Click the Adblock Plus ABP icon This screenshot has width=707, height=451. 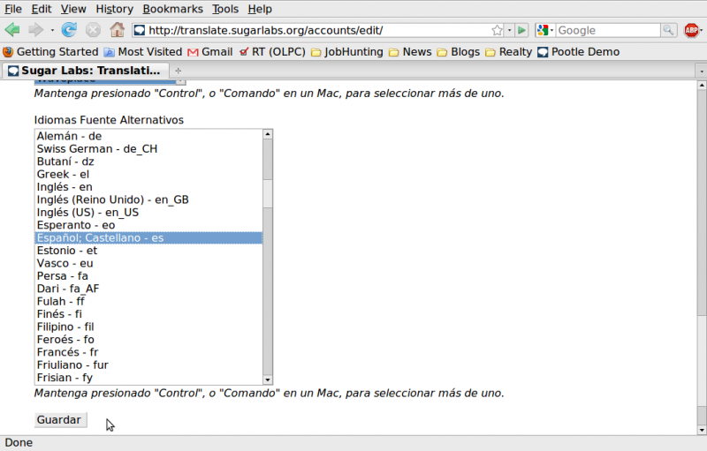[x=692, y=30]
